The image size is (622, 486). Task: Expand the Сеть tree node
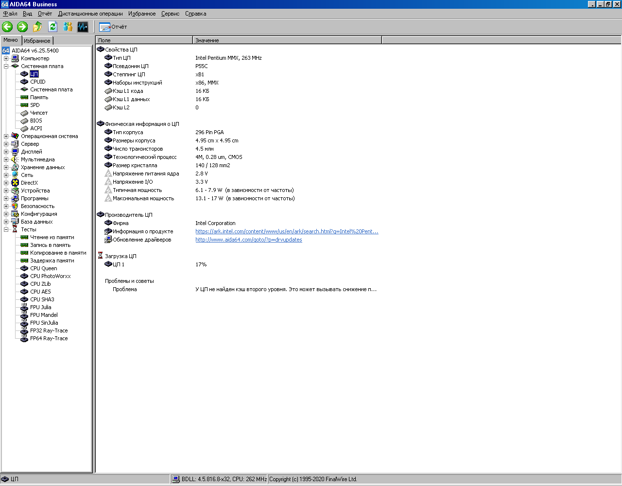click(x=6, y=175)
